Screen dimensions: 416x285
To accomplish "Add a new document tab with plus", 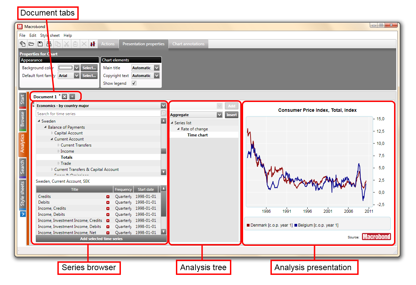I will click(72, 97).
